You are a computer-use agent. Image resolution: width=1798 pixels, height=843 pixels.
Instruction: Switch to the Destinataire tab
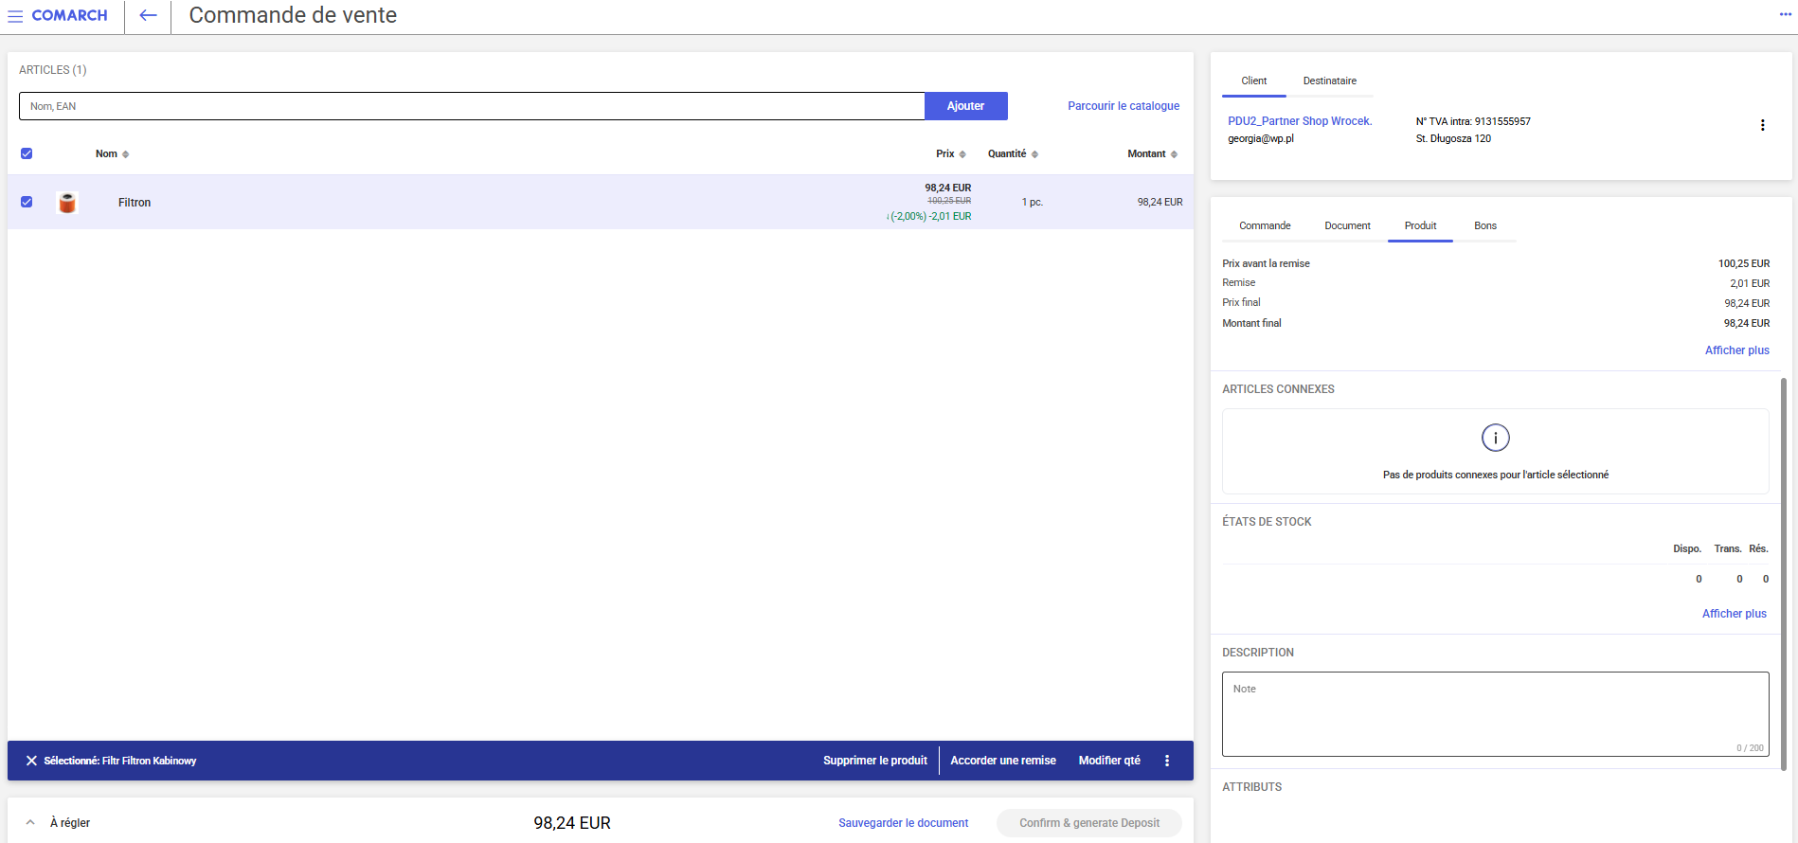1329,81
